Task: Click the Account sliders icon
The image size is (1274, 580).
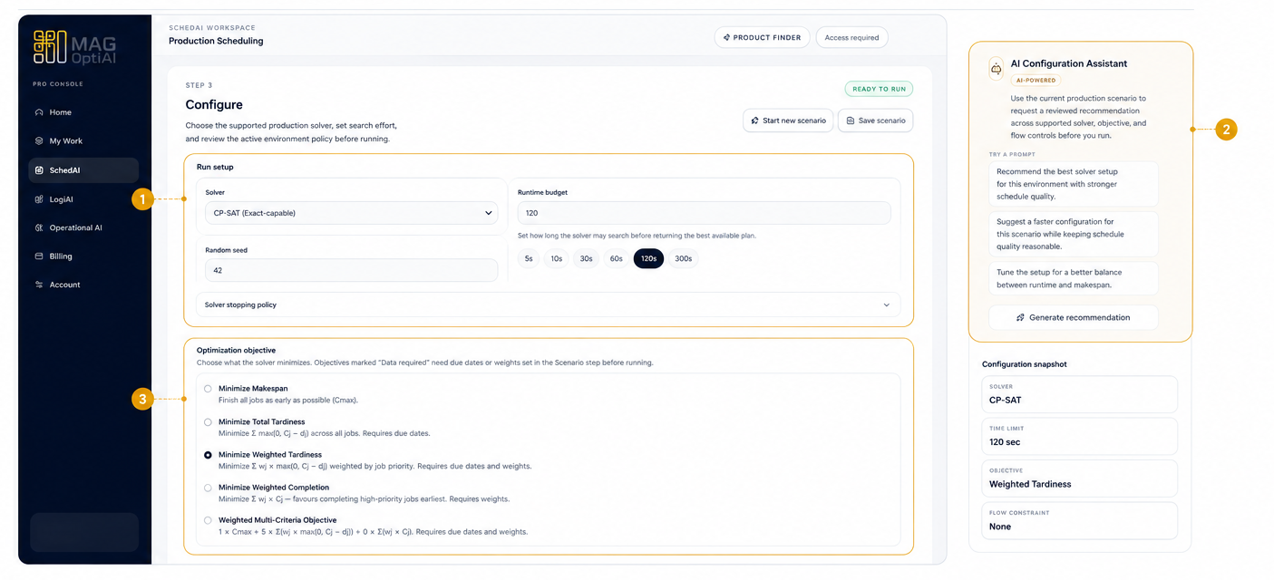Action: (39, 285)
